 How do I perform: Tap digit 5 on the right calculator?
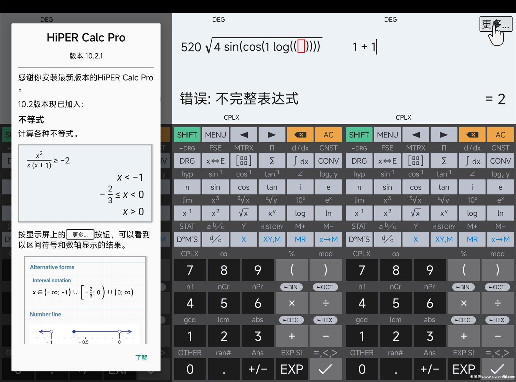[x=396, y=303]
